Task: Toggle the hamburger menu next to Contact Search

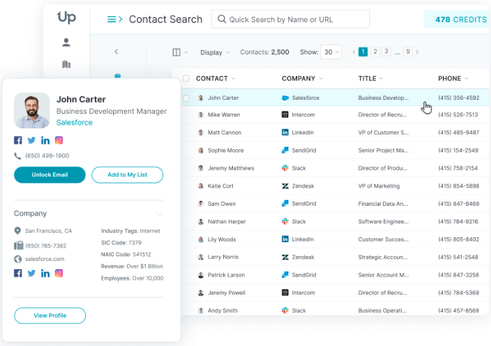Action: pyautogui.click(x=114, y=20)
